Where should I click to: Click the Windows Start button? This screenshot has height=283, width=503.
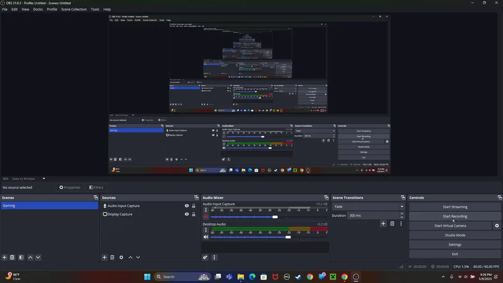(147, 277)
